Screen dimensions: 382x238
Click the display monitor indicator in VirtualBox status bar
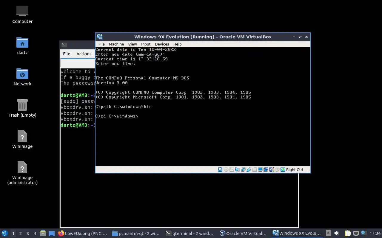pos(260,170)
